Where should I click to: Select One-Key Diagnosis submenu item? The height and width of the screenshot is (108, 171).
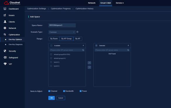point(16,44)
